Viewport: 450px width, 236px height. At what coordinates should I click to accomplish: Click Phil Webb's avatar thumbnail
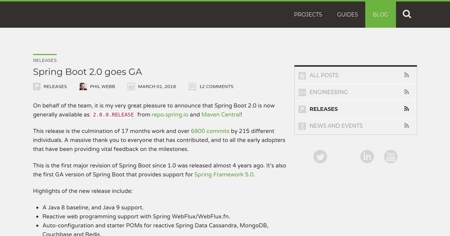point(83,87)
